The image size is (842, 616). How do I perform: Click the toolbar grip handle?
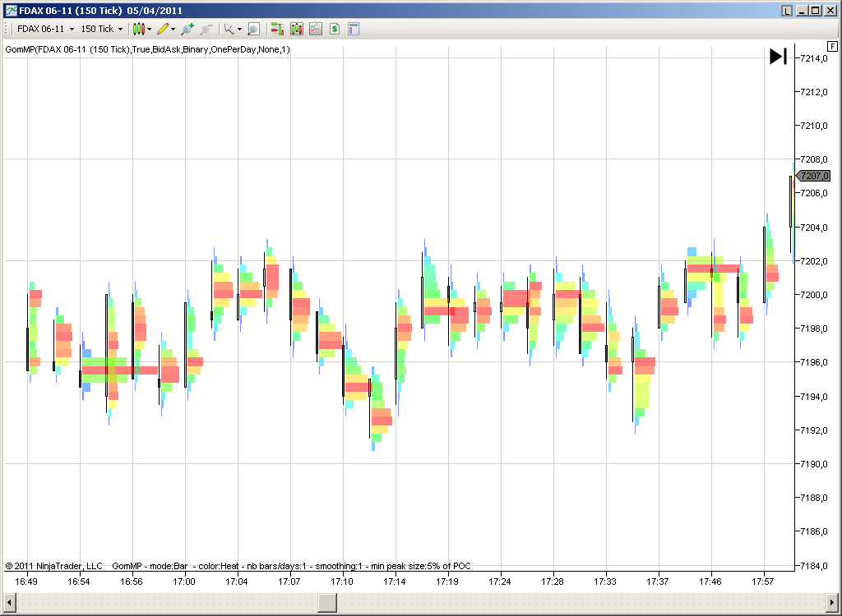point(7,29)
